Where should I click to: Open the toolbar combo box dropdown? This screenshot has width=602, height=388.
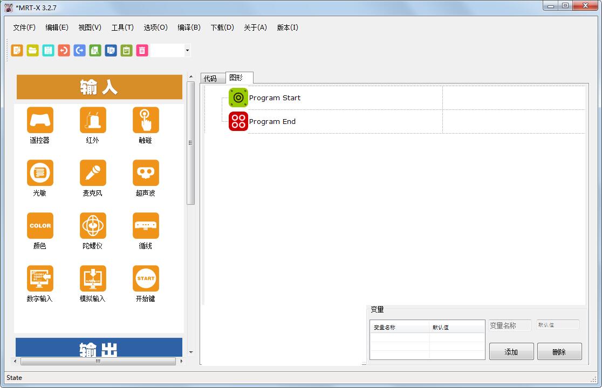pyautogui.click(x=187, y=50)
